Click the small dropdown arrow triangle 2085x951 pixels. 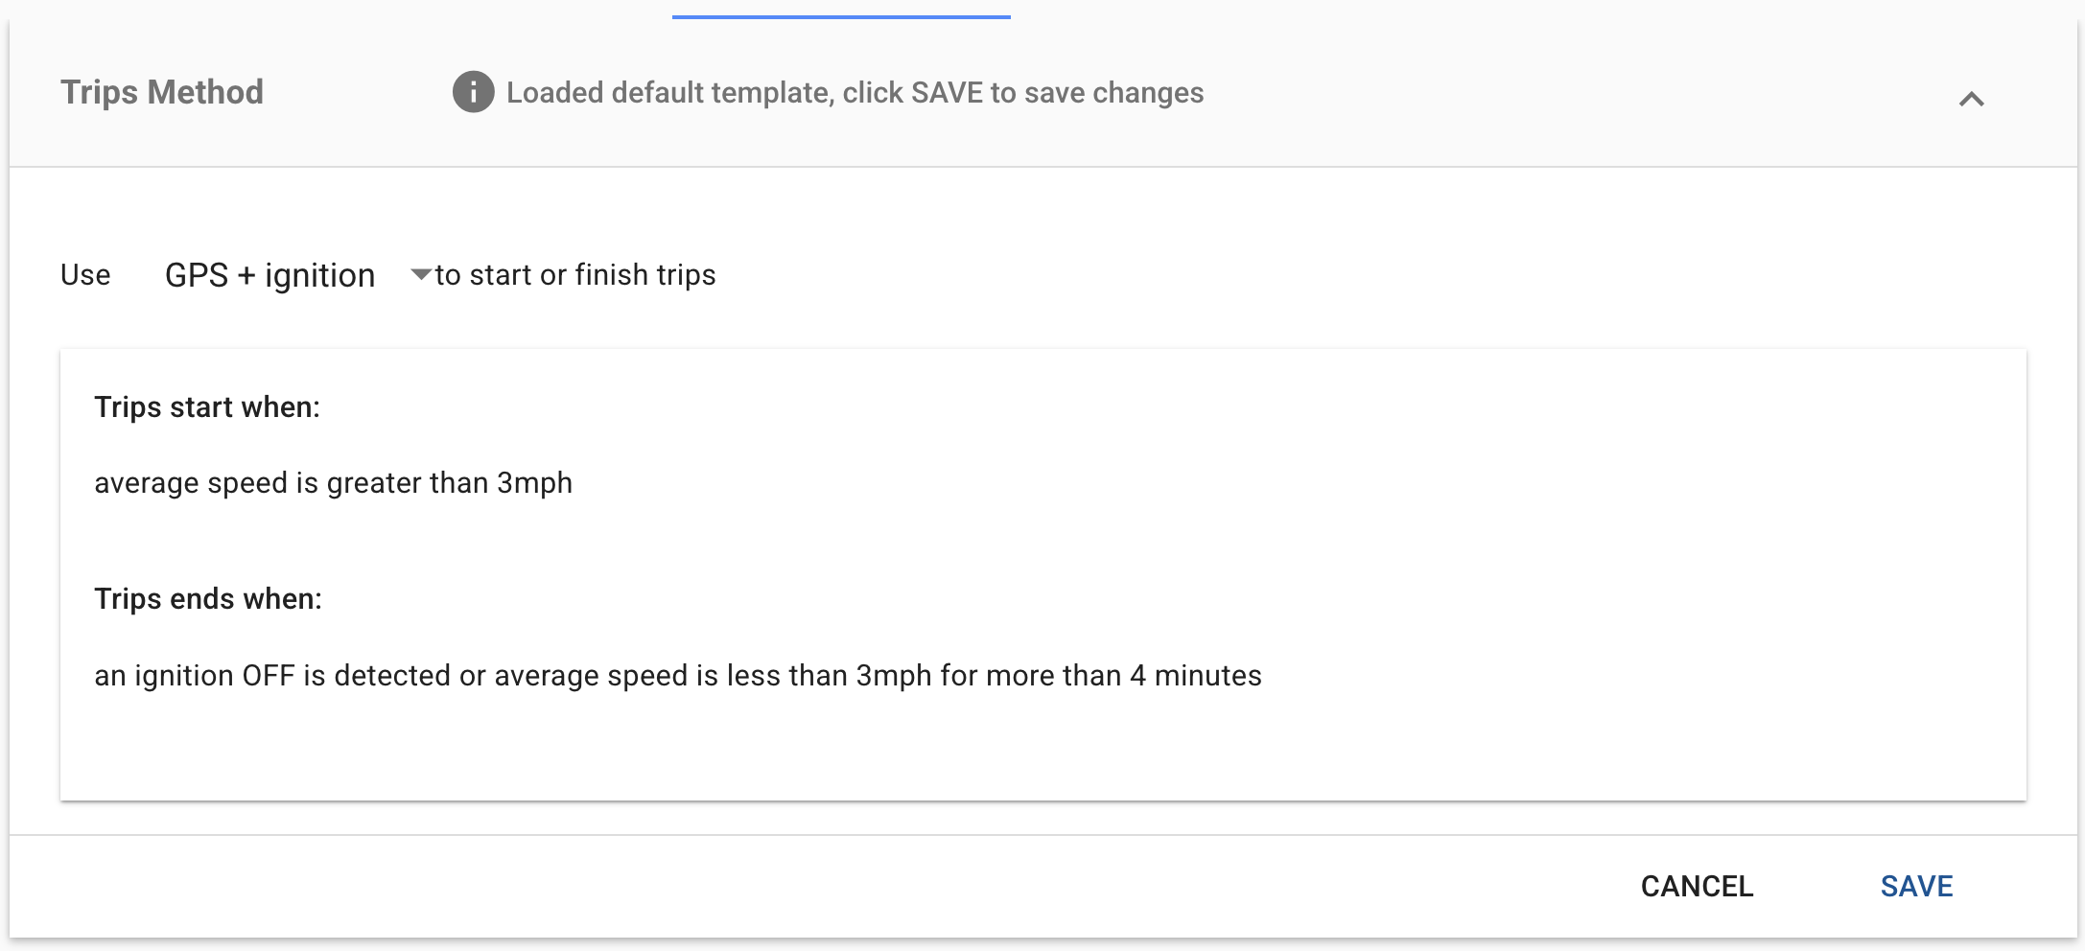coord(420,275)
